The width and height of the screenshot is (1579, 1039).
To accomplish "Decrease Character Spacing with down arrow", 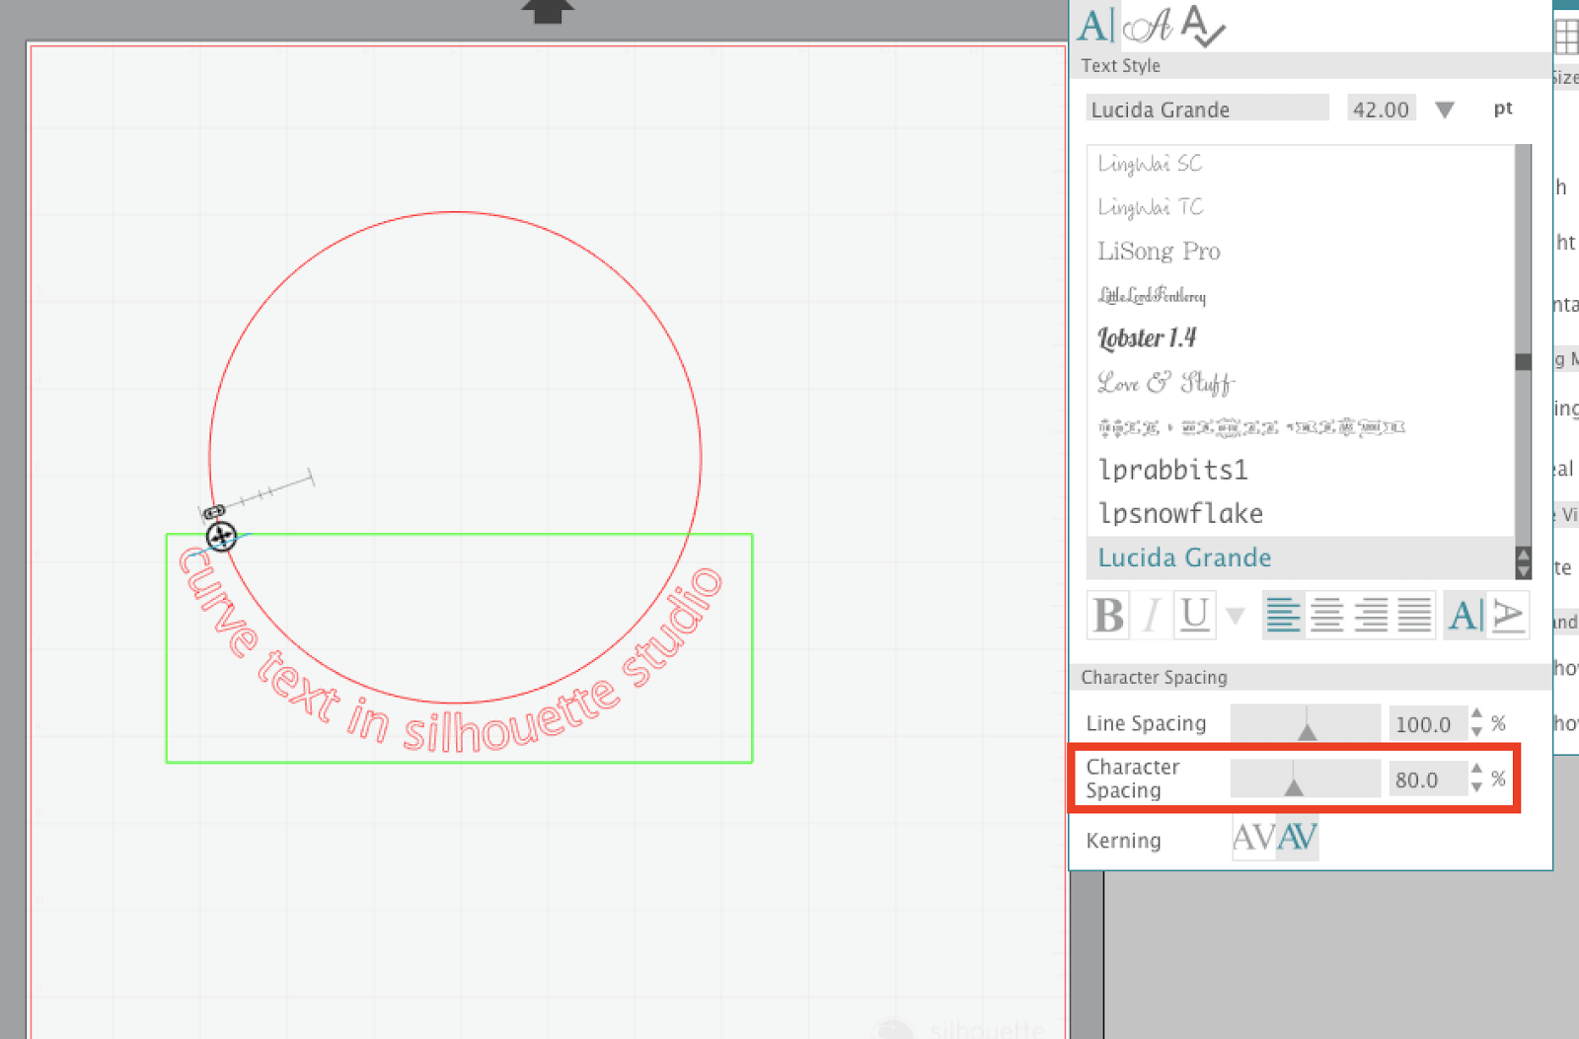I will [1476, 787].
